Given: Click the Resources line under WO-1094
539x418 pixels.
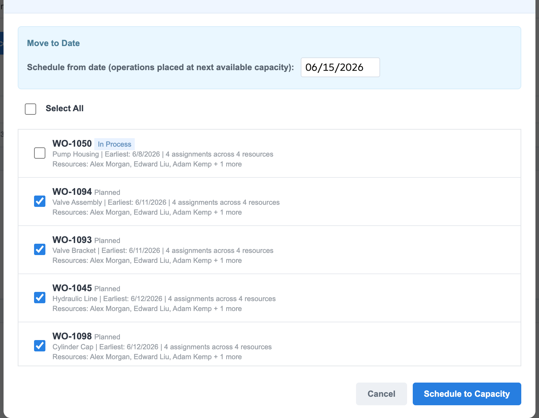Looking at the screenshot, I should pos(147,212).
